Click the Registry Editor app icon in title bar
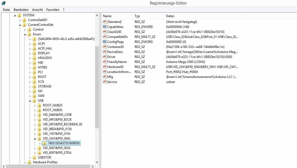The image size is (297, 168). (3, 3)
